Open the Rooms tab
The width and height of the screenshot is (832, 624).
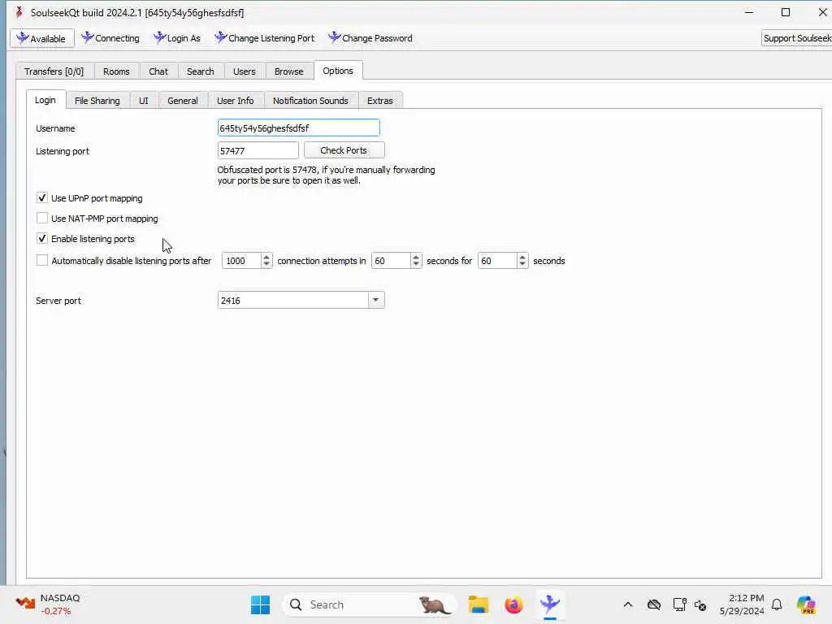click(x=116, y=71)
